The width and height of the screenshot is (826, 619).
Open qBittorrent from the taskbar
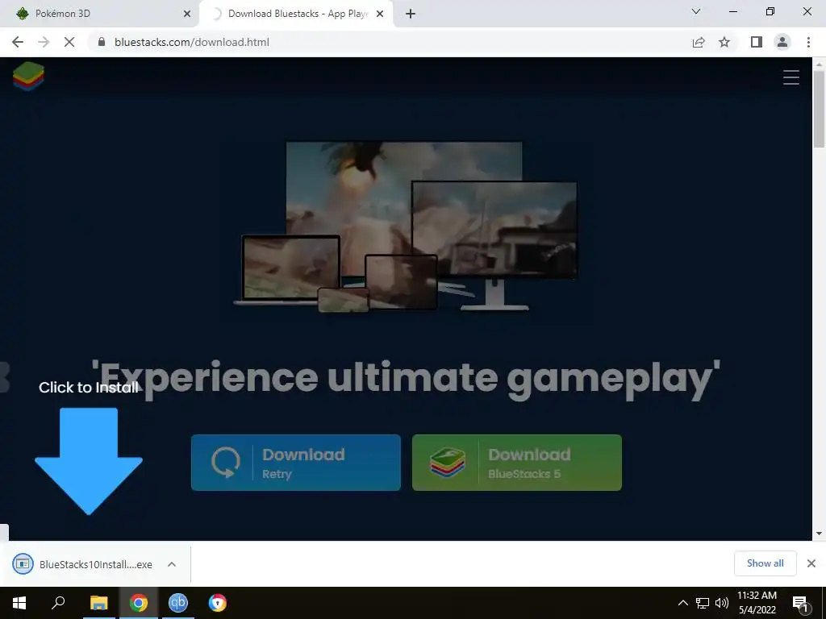178,603
